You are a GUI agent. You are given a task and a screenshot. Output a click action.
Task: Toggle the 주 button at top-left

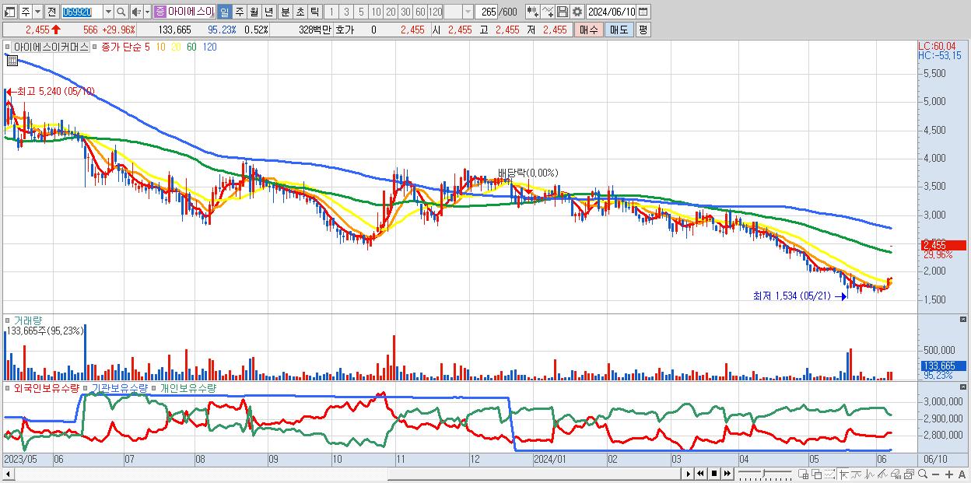[x=26, y=12]
